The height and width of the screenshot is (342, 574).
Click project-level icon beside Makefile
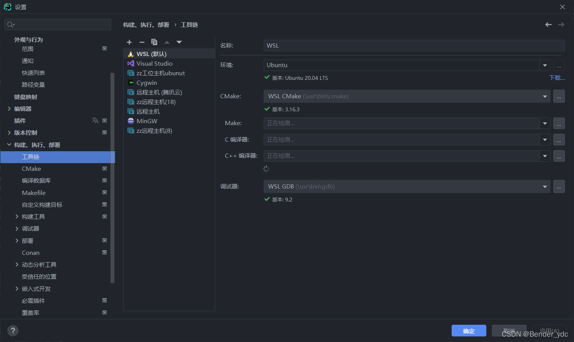pyautogui.click(x=104, y=193)
